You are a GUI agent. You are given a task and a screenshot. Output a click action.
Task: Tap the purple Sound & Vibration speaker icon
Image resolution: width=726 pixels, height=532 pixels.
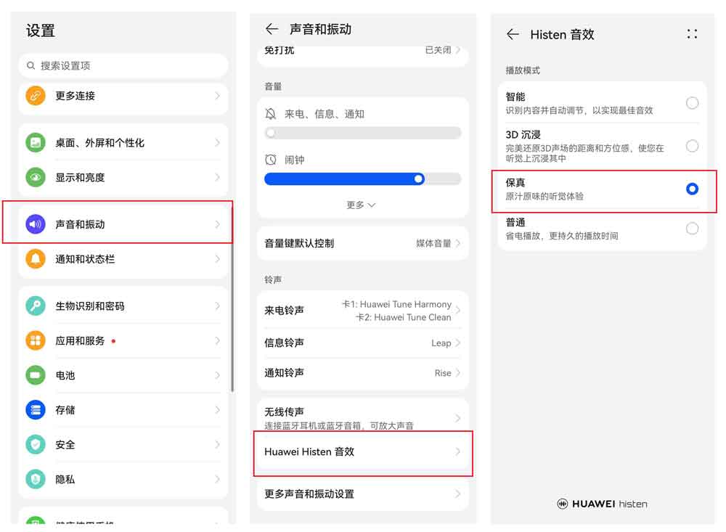36,224
